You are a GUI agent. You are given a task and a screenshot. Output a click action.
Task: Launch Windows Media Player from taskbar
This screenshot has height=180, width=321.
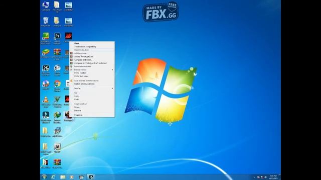72,177
